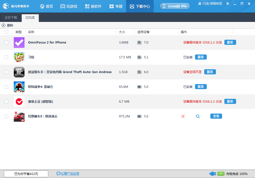
Task: Open the 吐槽产品经理 feedback link
Action: 69,173
